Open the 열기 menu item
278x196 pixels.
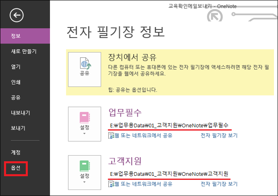(16, 67)
